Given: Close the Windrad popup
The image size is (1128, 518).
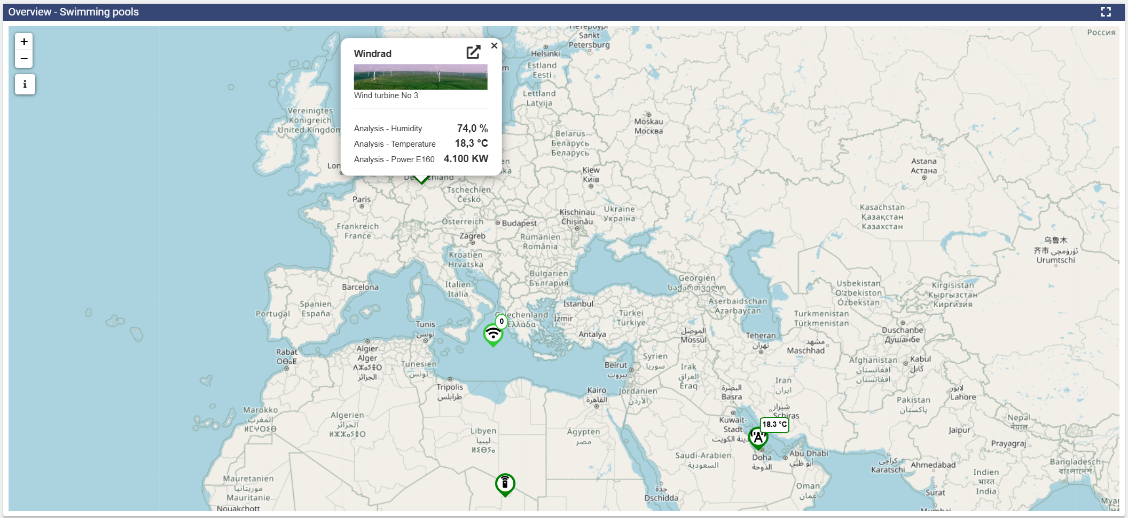Looking at the screenshot, I should click(494, 46).
